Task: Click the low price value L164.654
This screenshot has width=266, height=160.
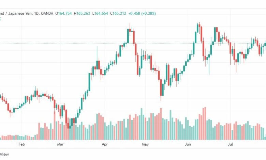Action: pyautogui.click(x=100, y=13)
